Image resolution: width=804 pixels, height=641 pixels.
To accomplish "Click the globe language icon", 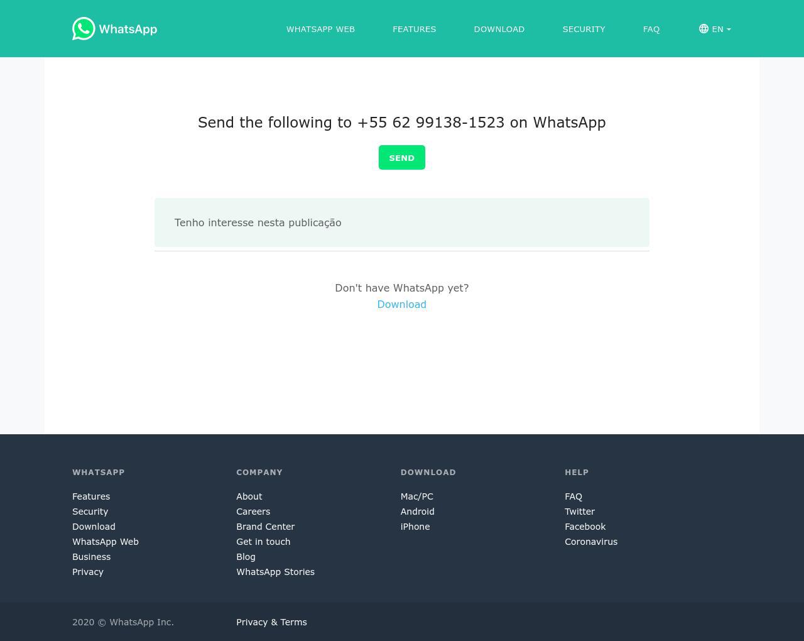I will (703, 29).
